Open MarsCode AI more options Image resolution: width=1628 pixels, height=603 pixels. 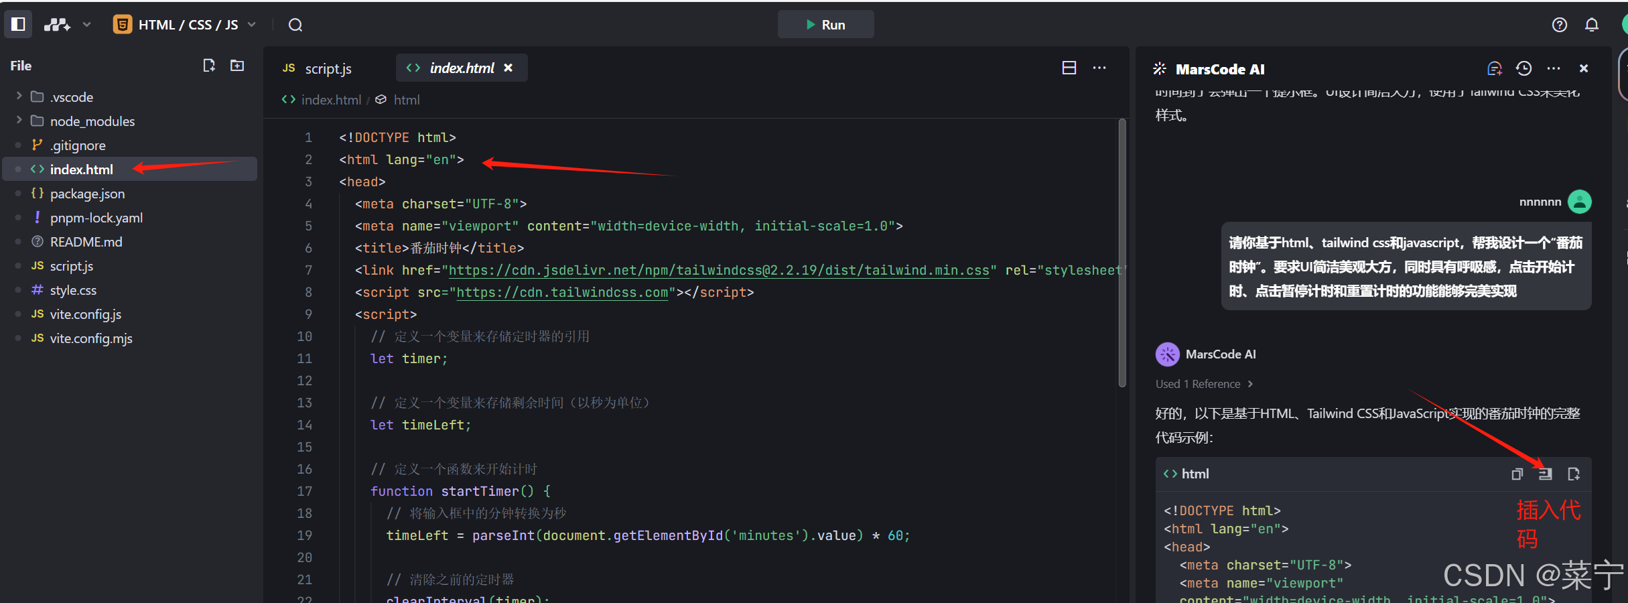(1554, 68)
